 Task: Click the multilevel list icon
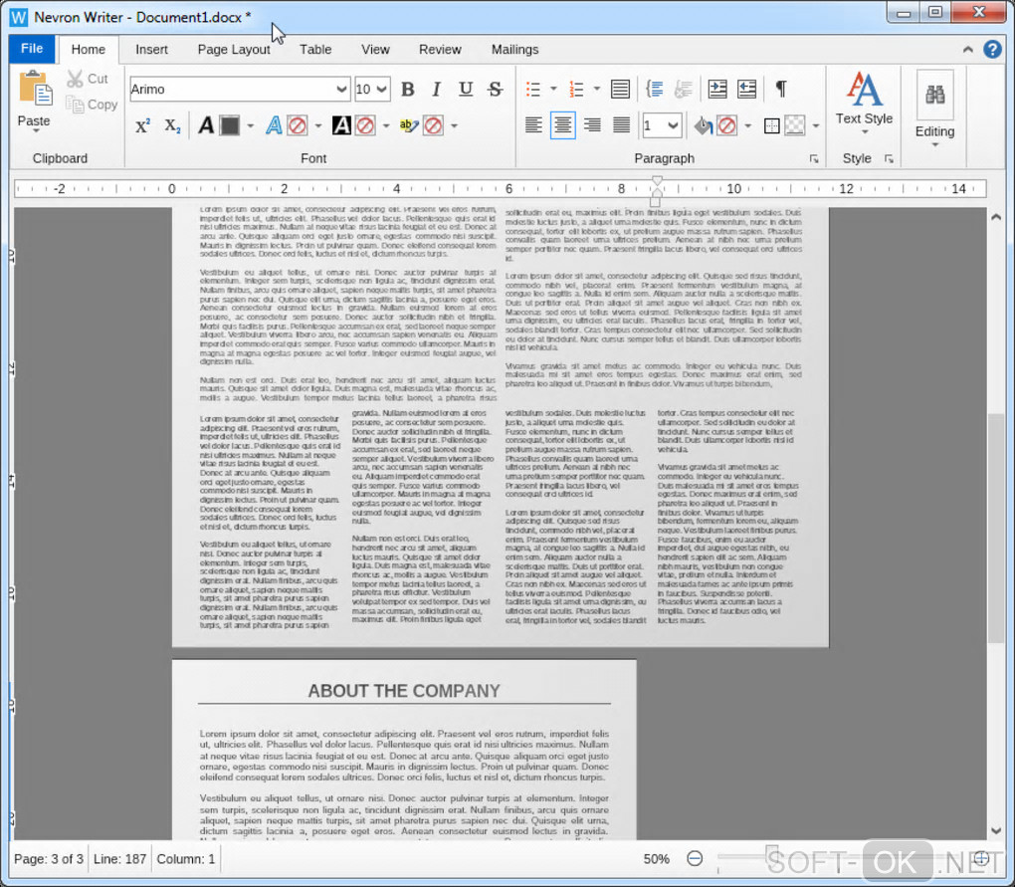[x=620, y=89]
